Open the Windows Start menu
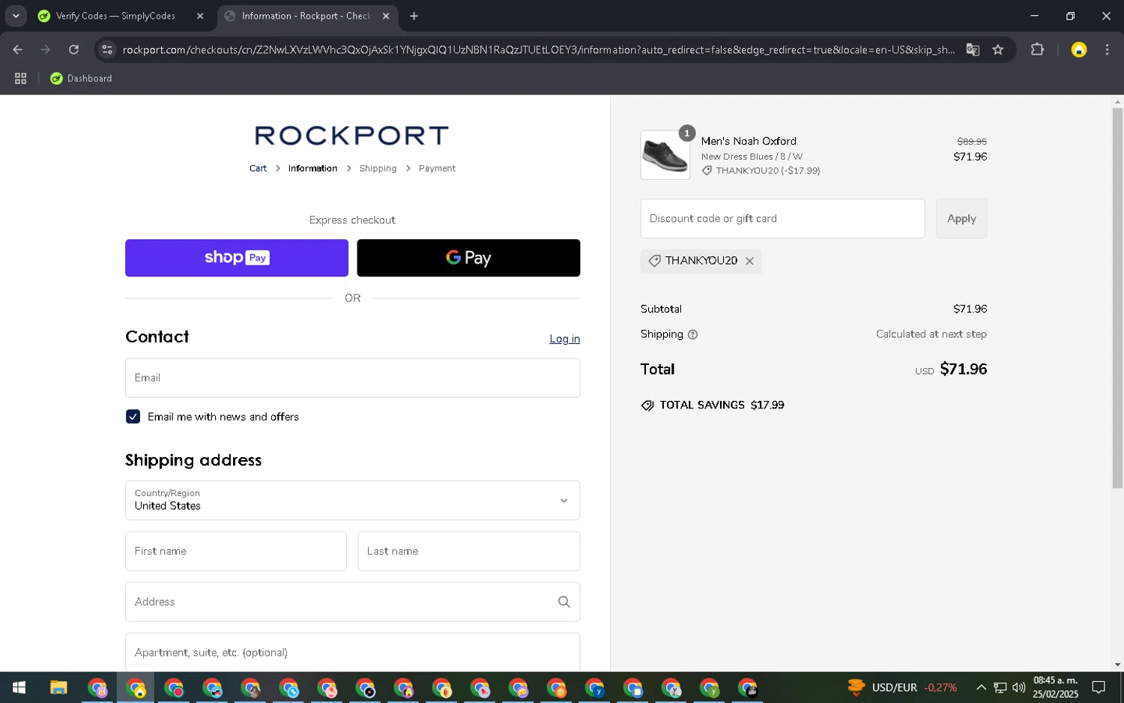 point(19,687)
